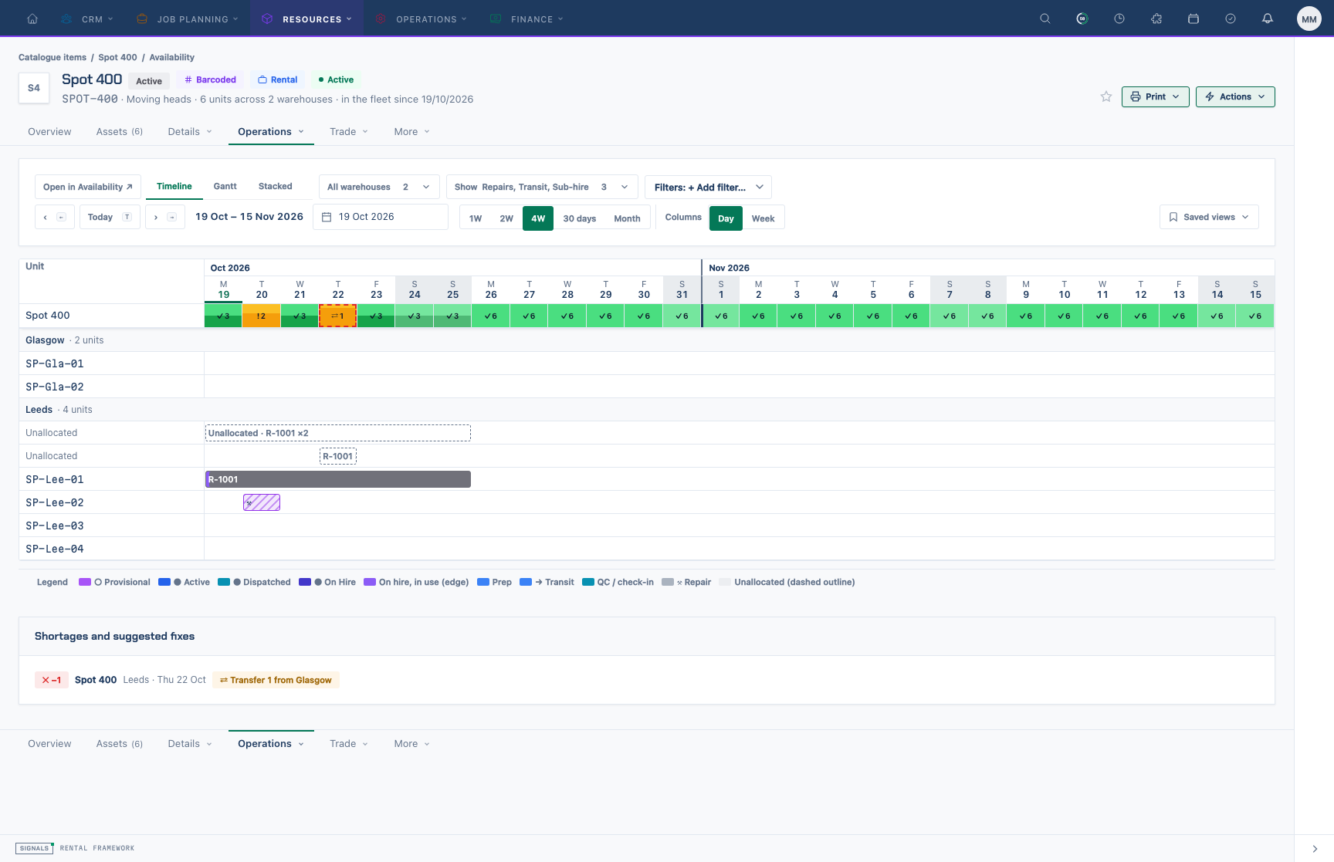Click the circular progress indicator icon

1082,19
